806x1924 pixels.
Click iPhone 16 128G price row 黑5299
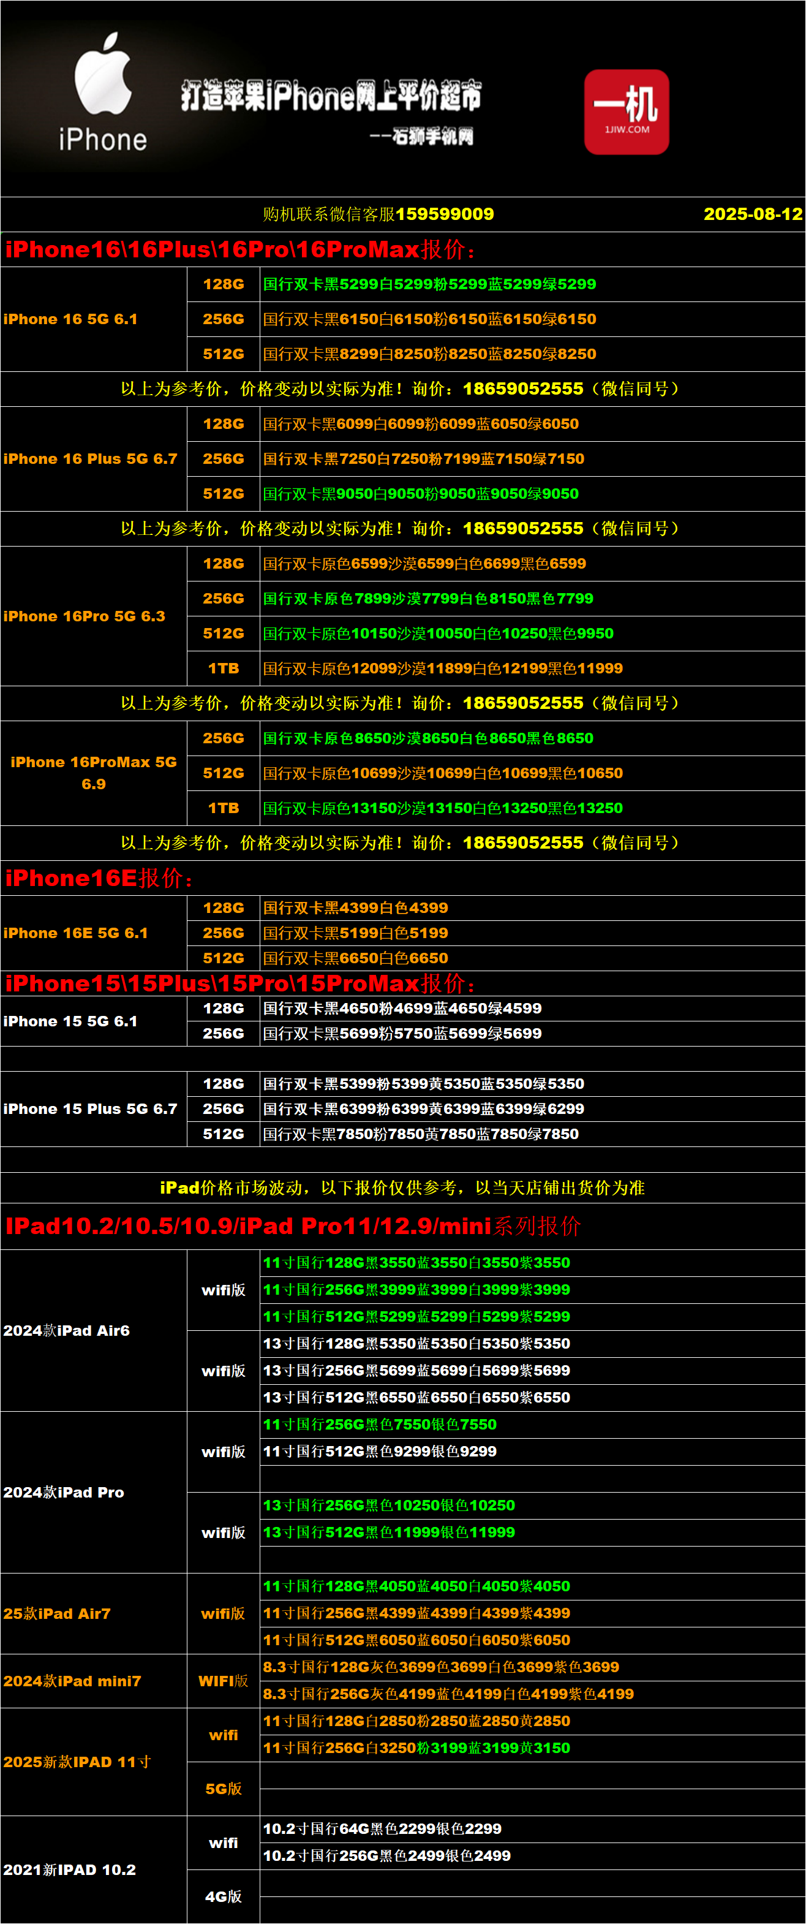pyautogui.click(x=532, y=284)
